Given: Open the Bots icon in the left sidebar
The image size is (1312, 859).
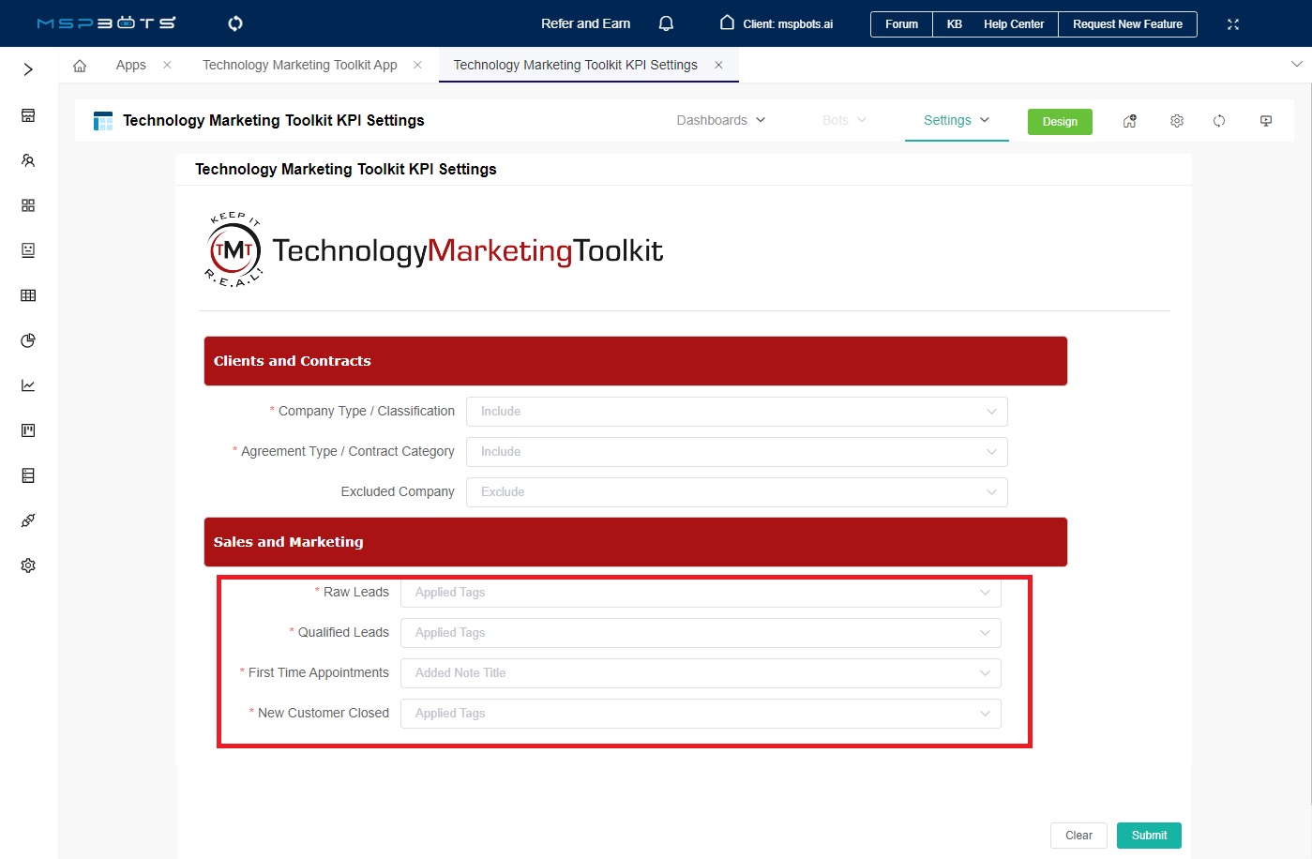Looking at the screenshot, I should pos(27,249).
